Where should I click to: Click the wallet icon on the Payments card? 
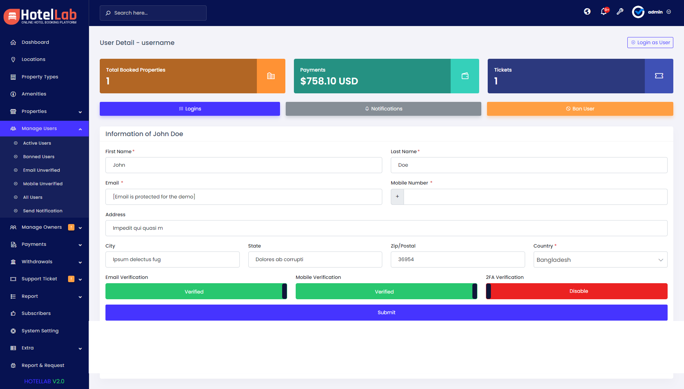[x=465, y=76]
